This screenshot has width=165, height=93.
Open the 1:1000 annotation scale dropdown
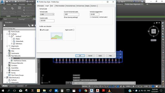[128, 86]
